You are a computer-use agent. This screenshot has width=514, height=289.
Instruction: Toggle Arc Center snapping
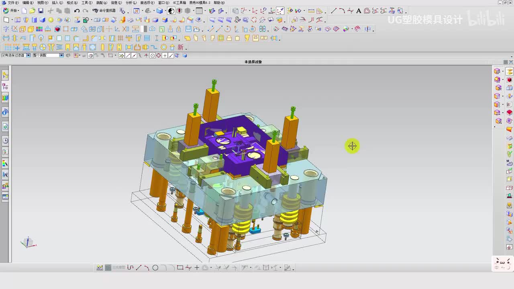point(153,55)
